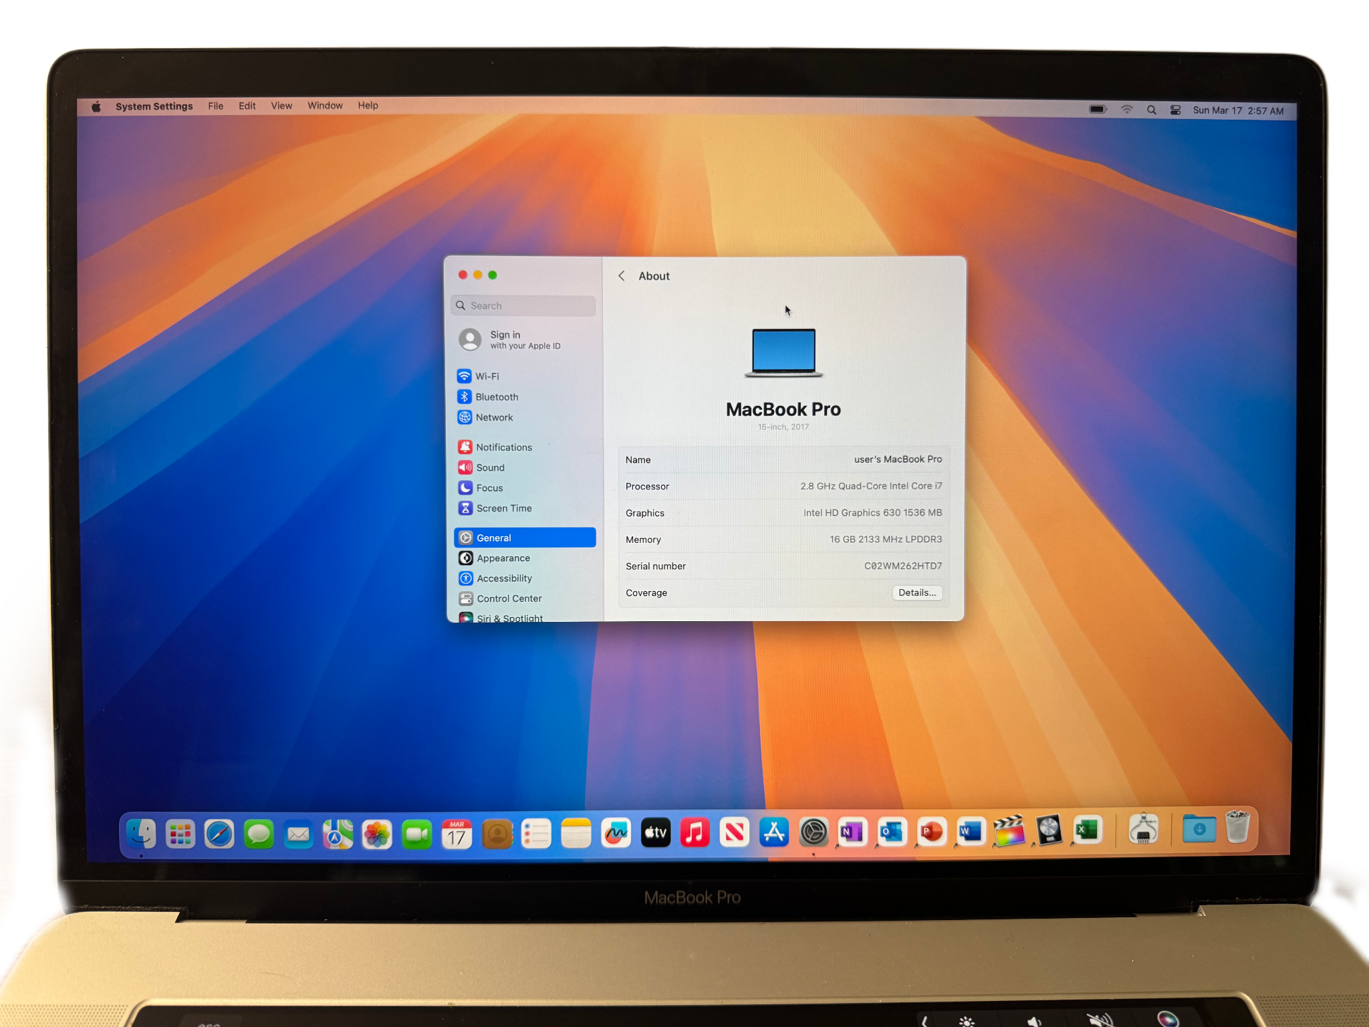This screenshot has height=1027, width=1369.
Task: Launch Microsoft PowerPoint from the dock
Action: [931, 832]
